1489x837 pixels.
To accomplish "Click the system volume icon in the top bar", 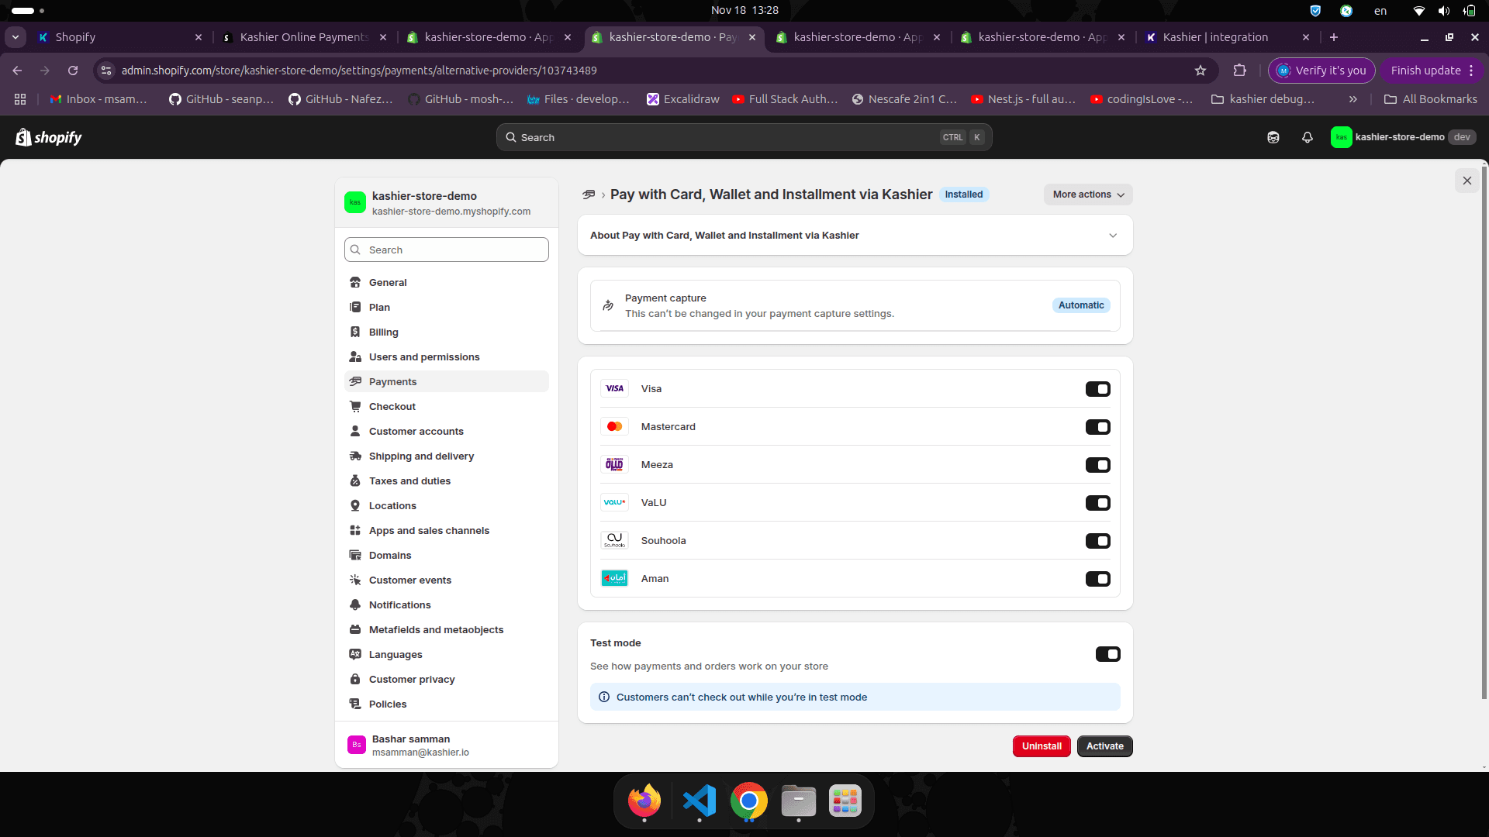I will click(x=1443, y=11).
